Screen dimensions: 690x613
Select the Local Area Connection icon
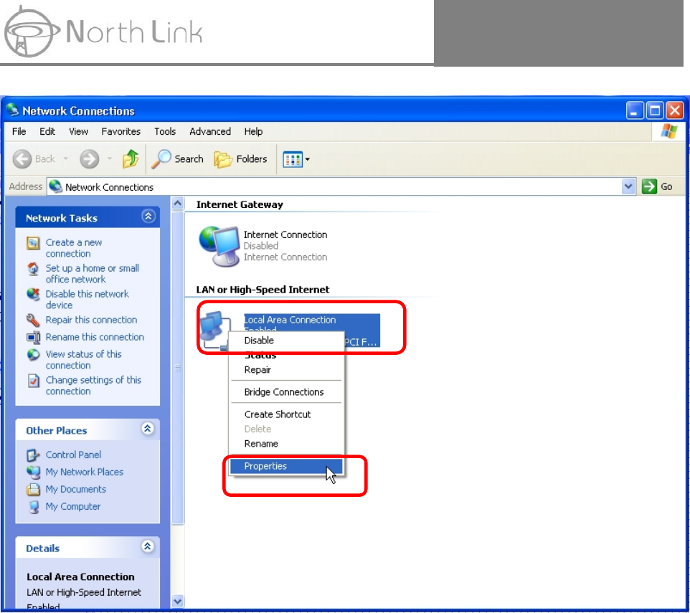pos(214,330)
